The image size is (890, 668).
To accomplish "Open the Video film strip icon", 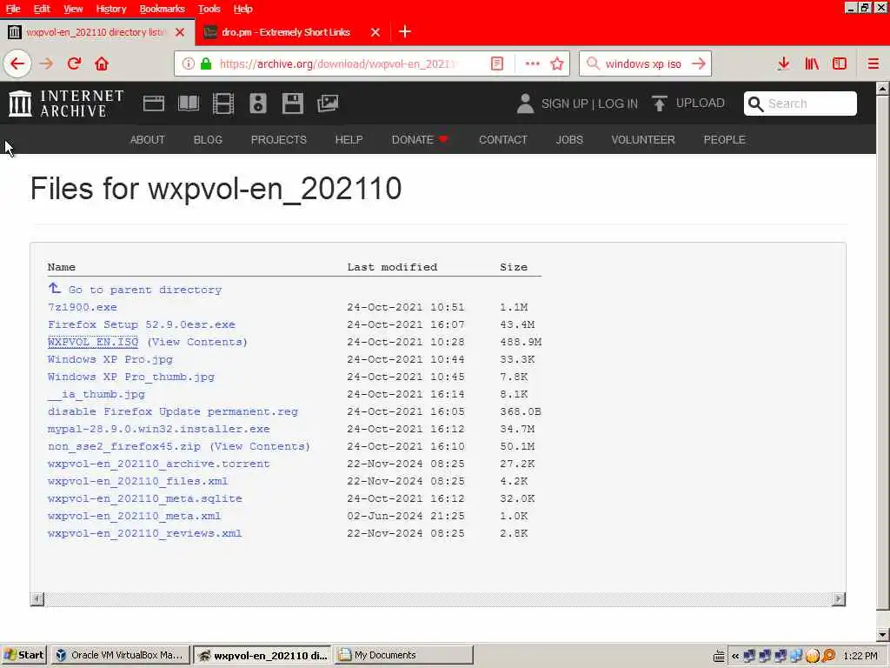I will [223, 104].
